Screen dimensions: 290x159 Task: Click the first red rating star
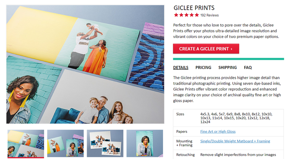point(176,15)
